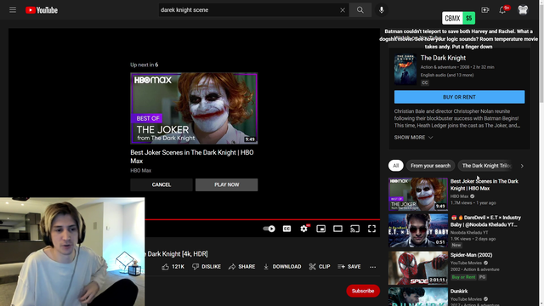This screenshot has width=544, height=306.
Task: Open the Noobda Kheladu YT channel name
Action: point(469,232)
